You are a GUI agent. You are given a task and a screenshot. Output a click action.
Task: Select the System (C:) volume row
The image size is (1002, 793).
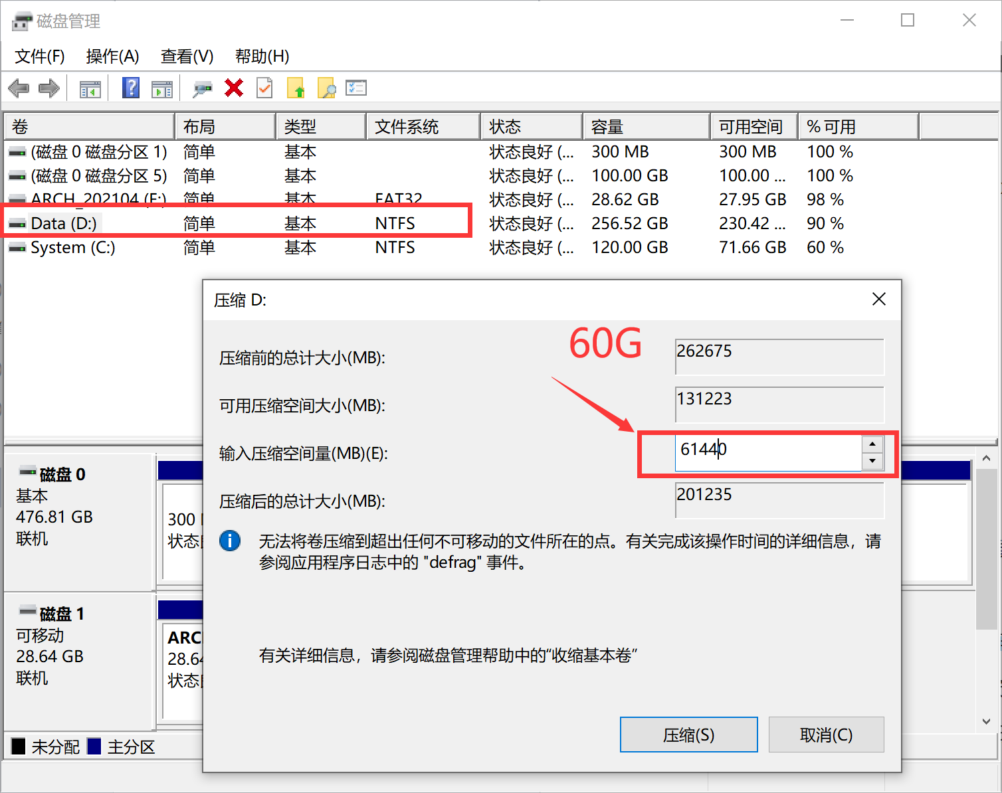pos(502,248)
